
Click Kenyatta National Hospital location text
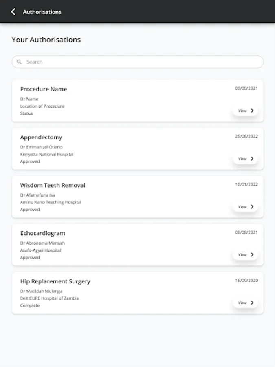tap(46, 155)
